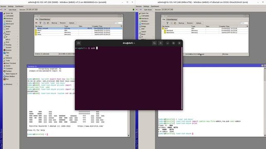Open Quick Set in left WinBox sidebar

[x=8, y=13]
